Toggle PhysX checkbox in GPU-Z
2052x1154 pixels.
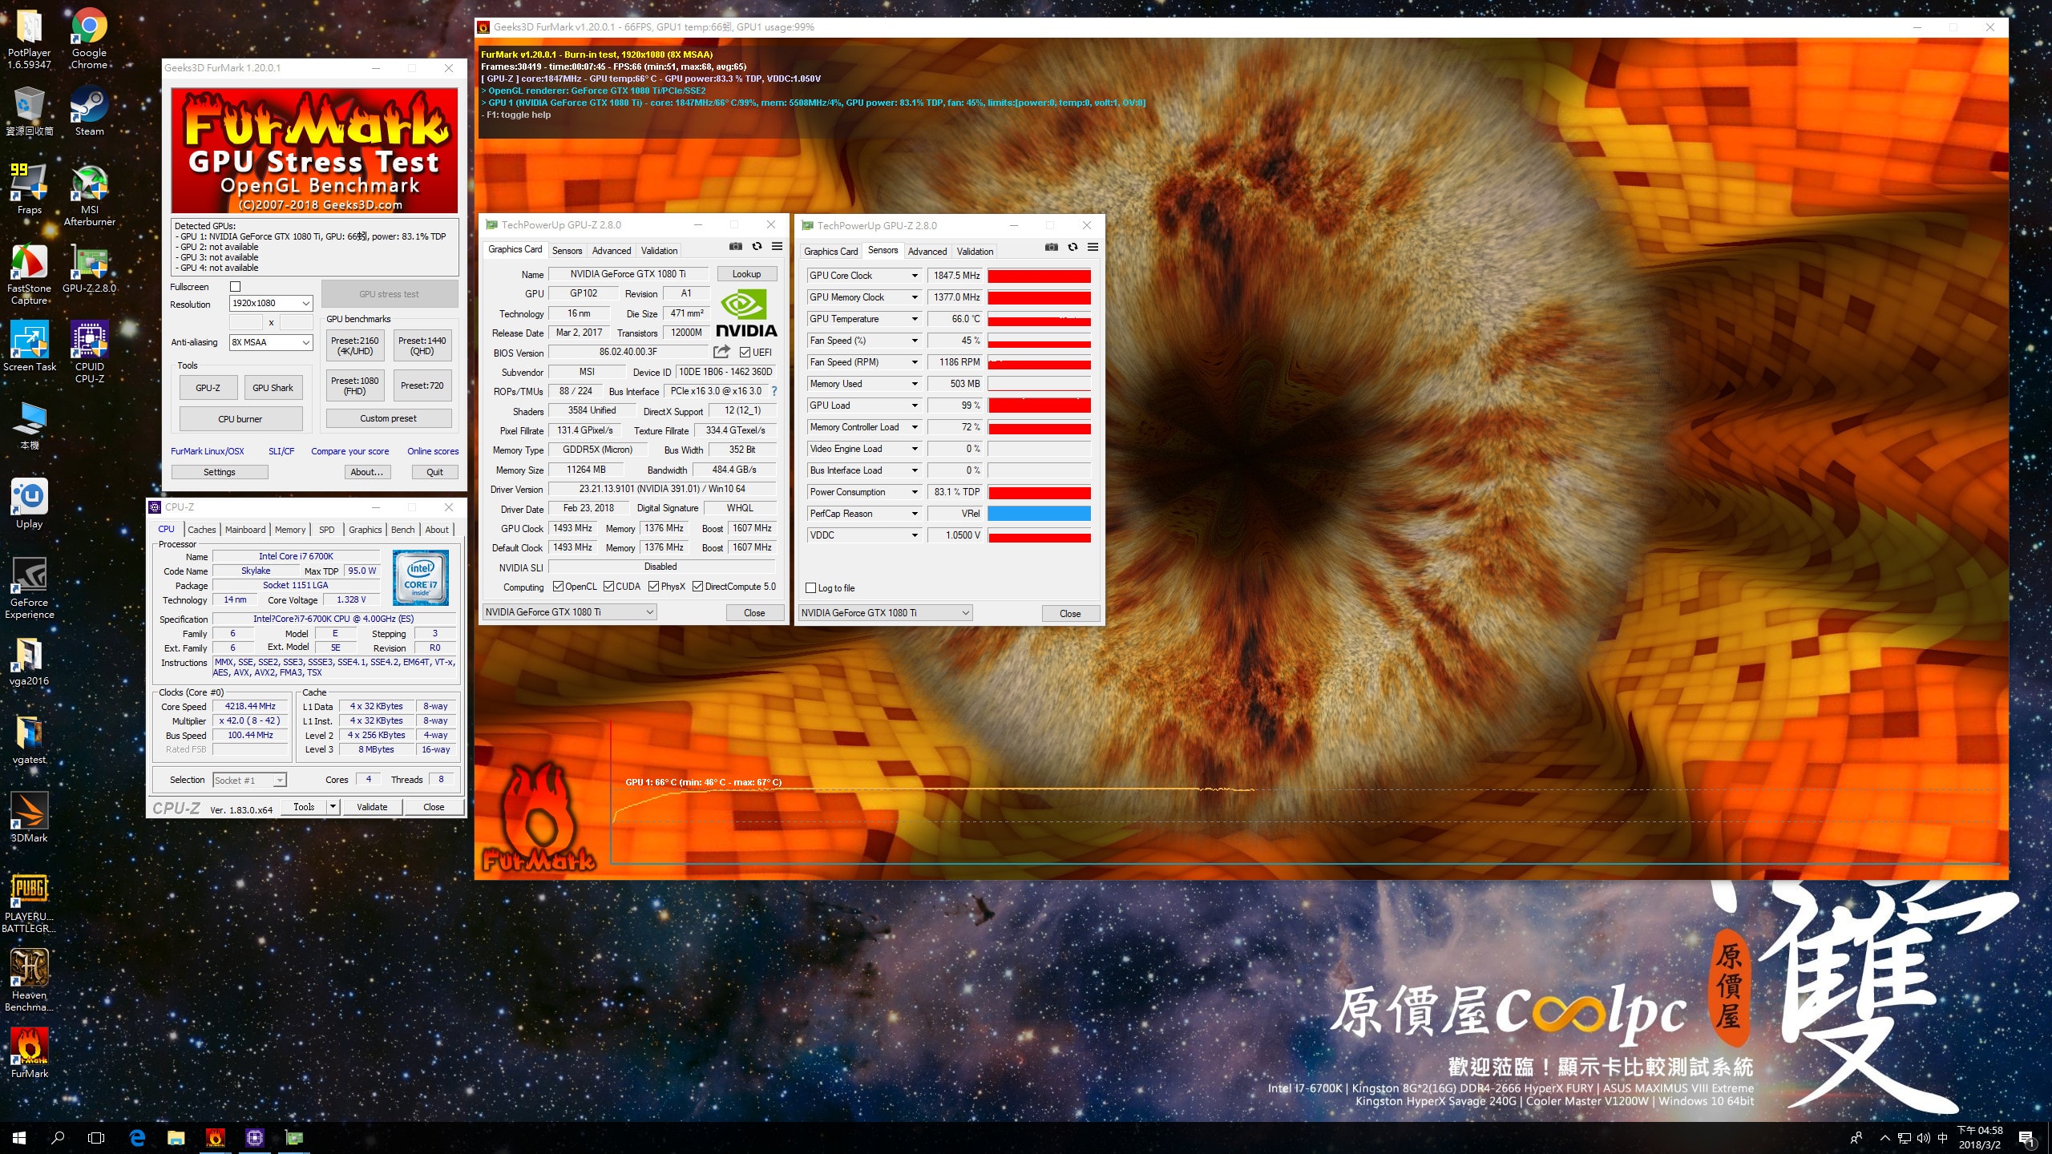[654, 587]
